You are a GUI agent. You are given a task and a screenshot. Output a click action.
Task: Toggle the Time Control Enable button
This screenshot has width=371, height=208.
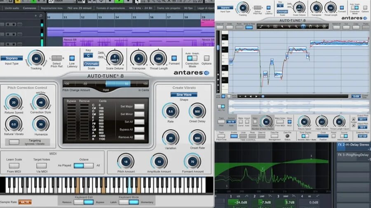[234, 136]
